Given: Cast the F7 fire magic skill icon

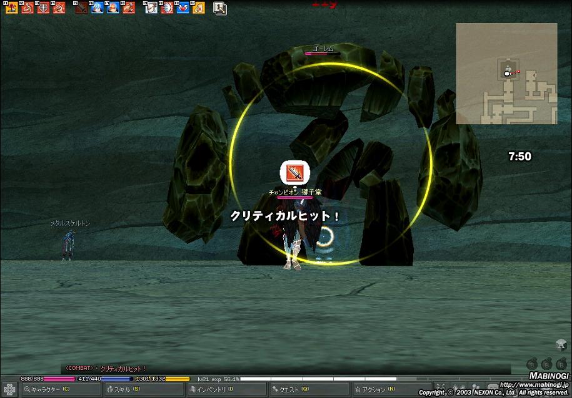Looking at the screenshot, I should pyautogui.click(x=113, y=8).
